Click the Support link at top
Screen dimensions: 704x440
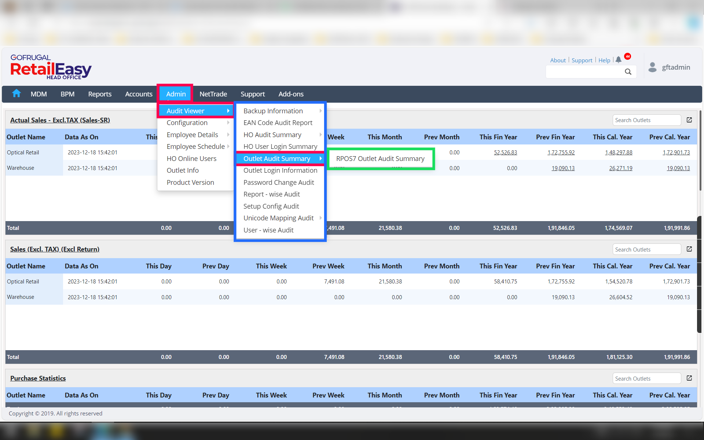pos(582,60)
